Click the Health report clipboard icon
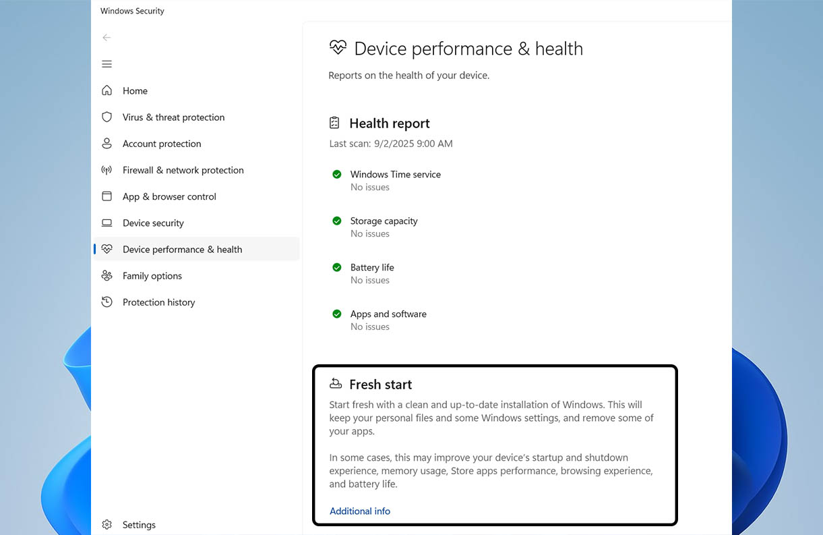 pyautogui.click(x=334, y=123)
